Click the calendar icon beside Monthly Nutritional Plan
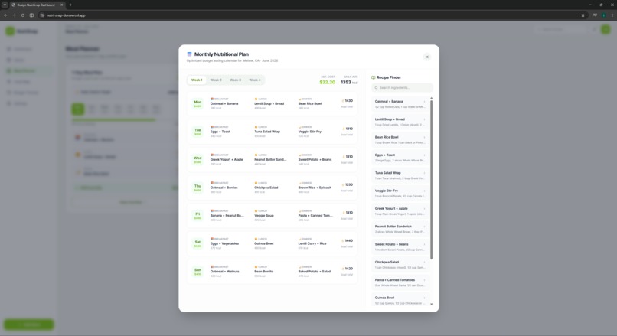The image size is (617, 336). tap(189, 54)
